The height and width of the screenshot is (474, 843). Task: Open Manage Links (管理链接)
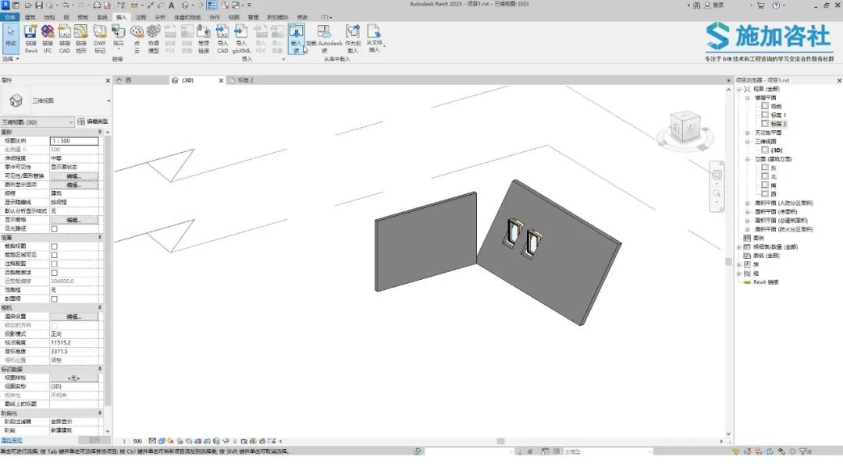coord(203,39)
